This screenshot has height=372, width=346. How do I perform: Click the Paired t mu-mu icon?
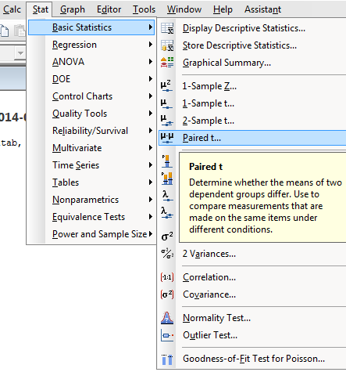pyautogui.click(x=167, y=138)
